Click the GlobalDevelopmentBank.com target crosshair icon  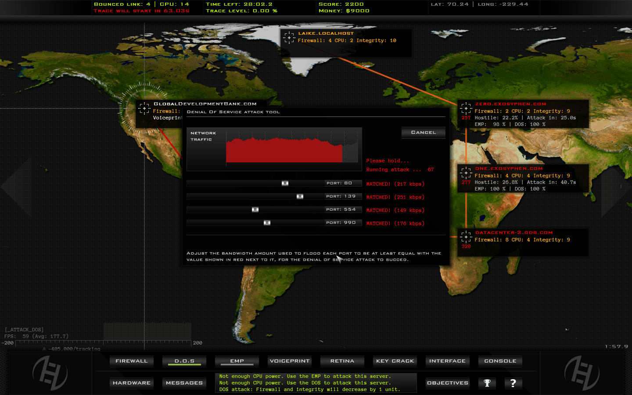point(144,108)
